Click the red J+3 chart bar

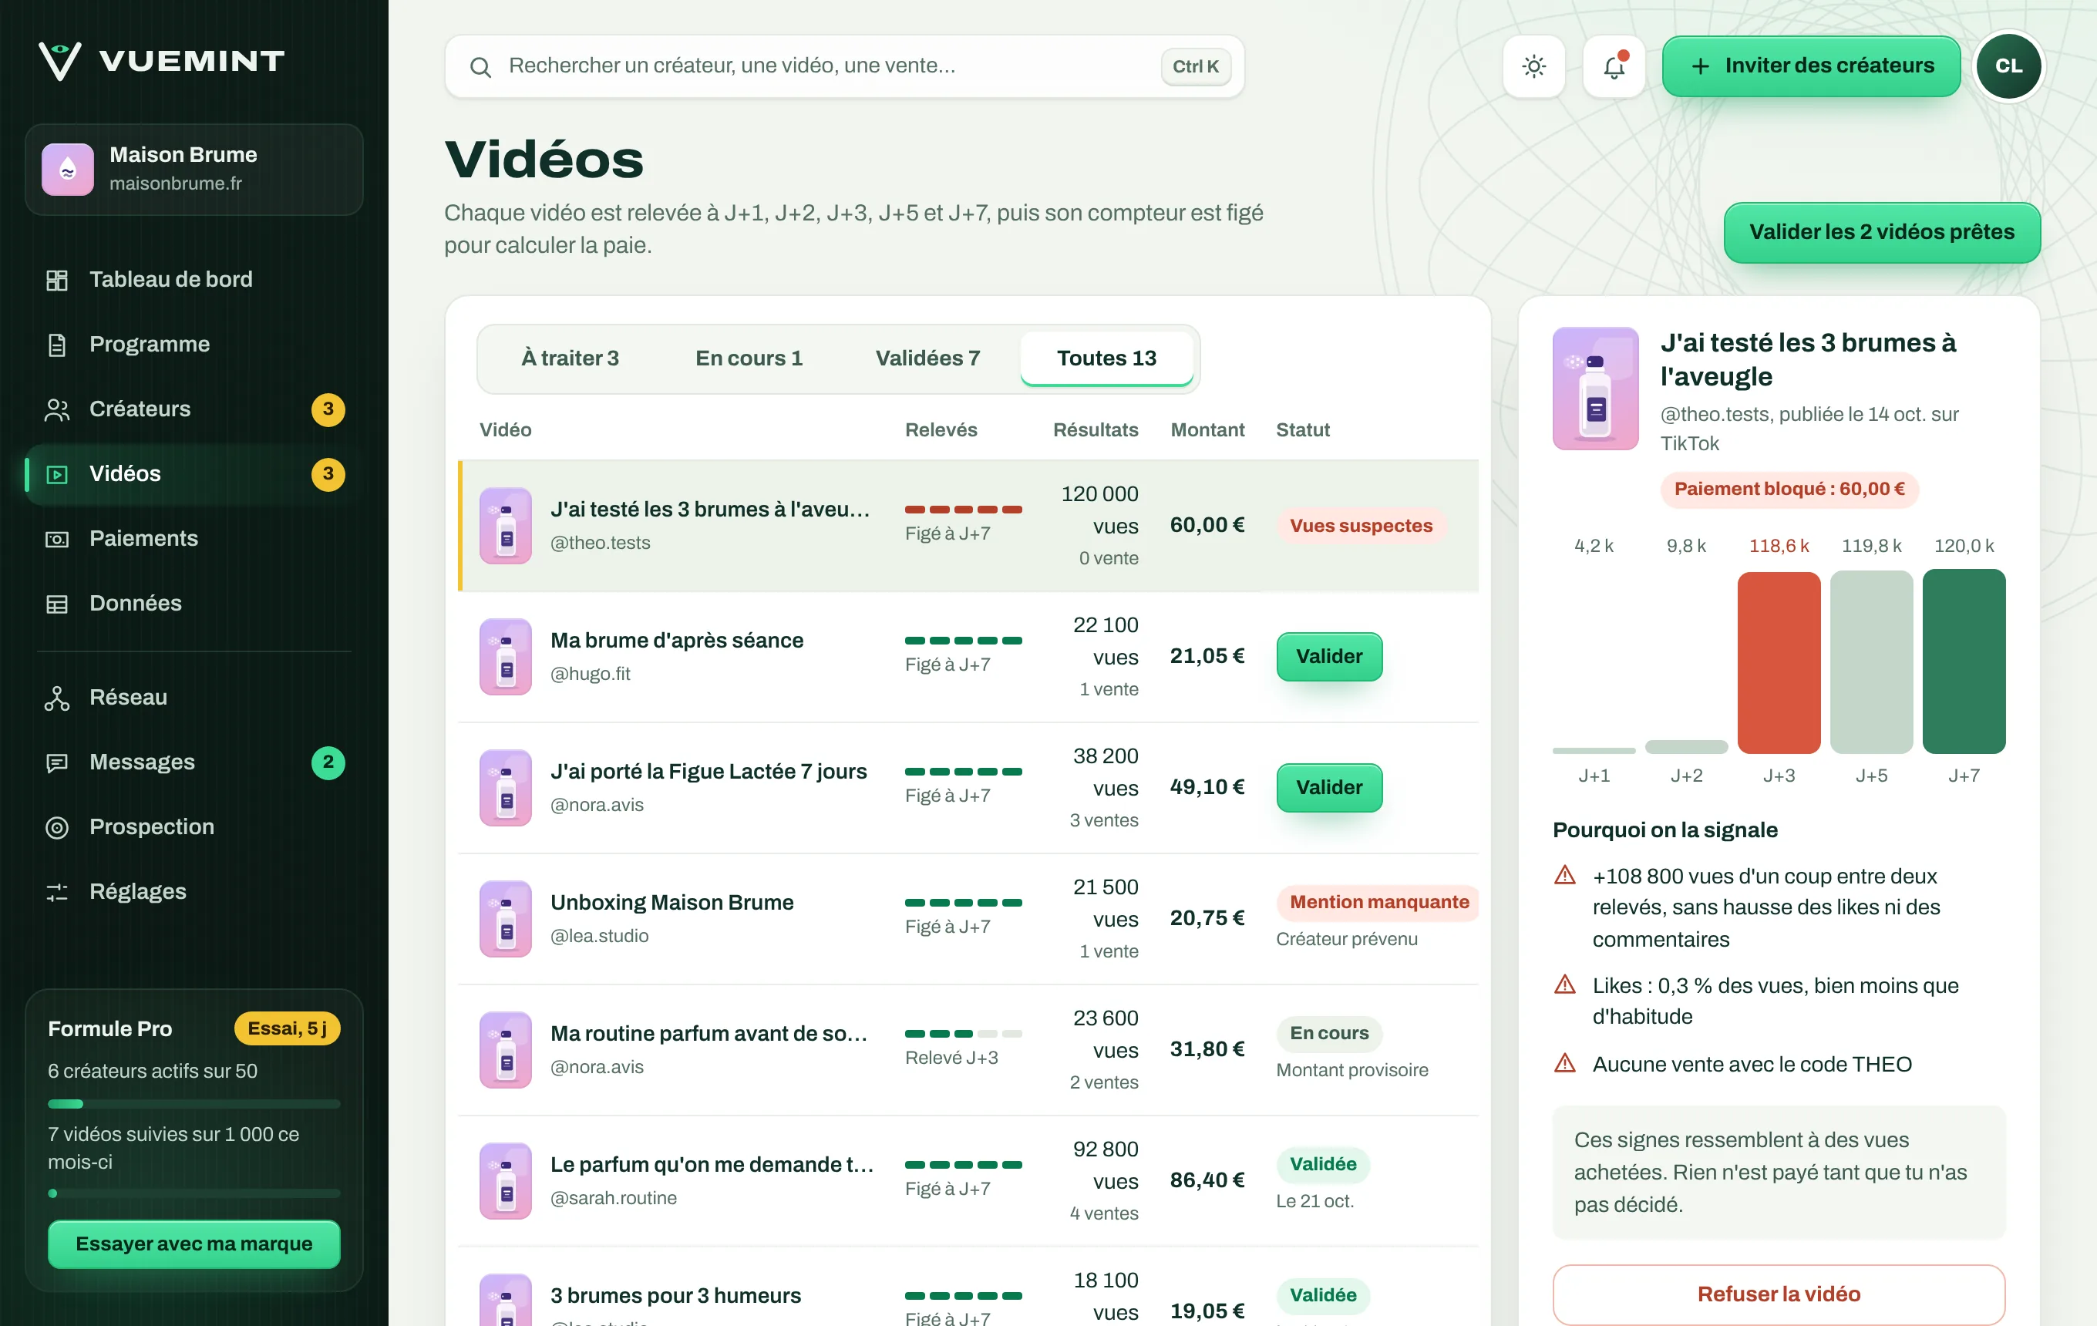tap(1779, 662)
